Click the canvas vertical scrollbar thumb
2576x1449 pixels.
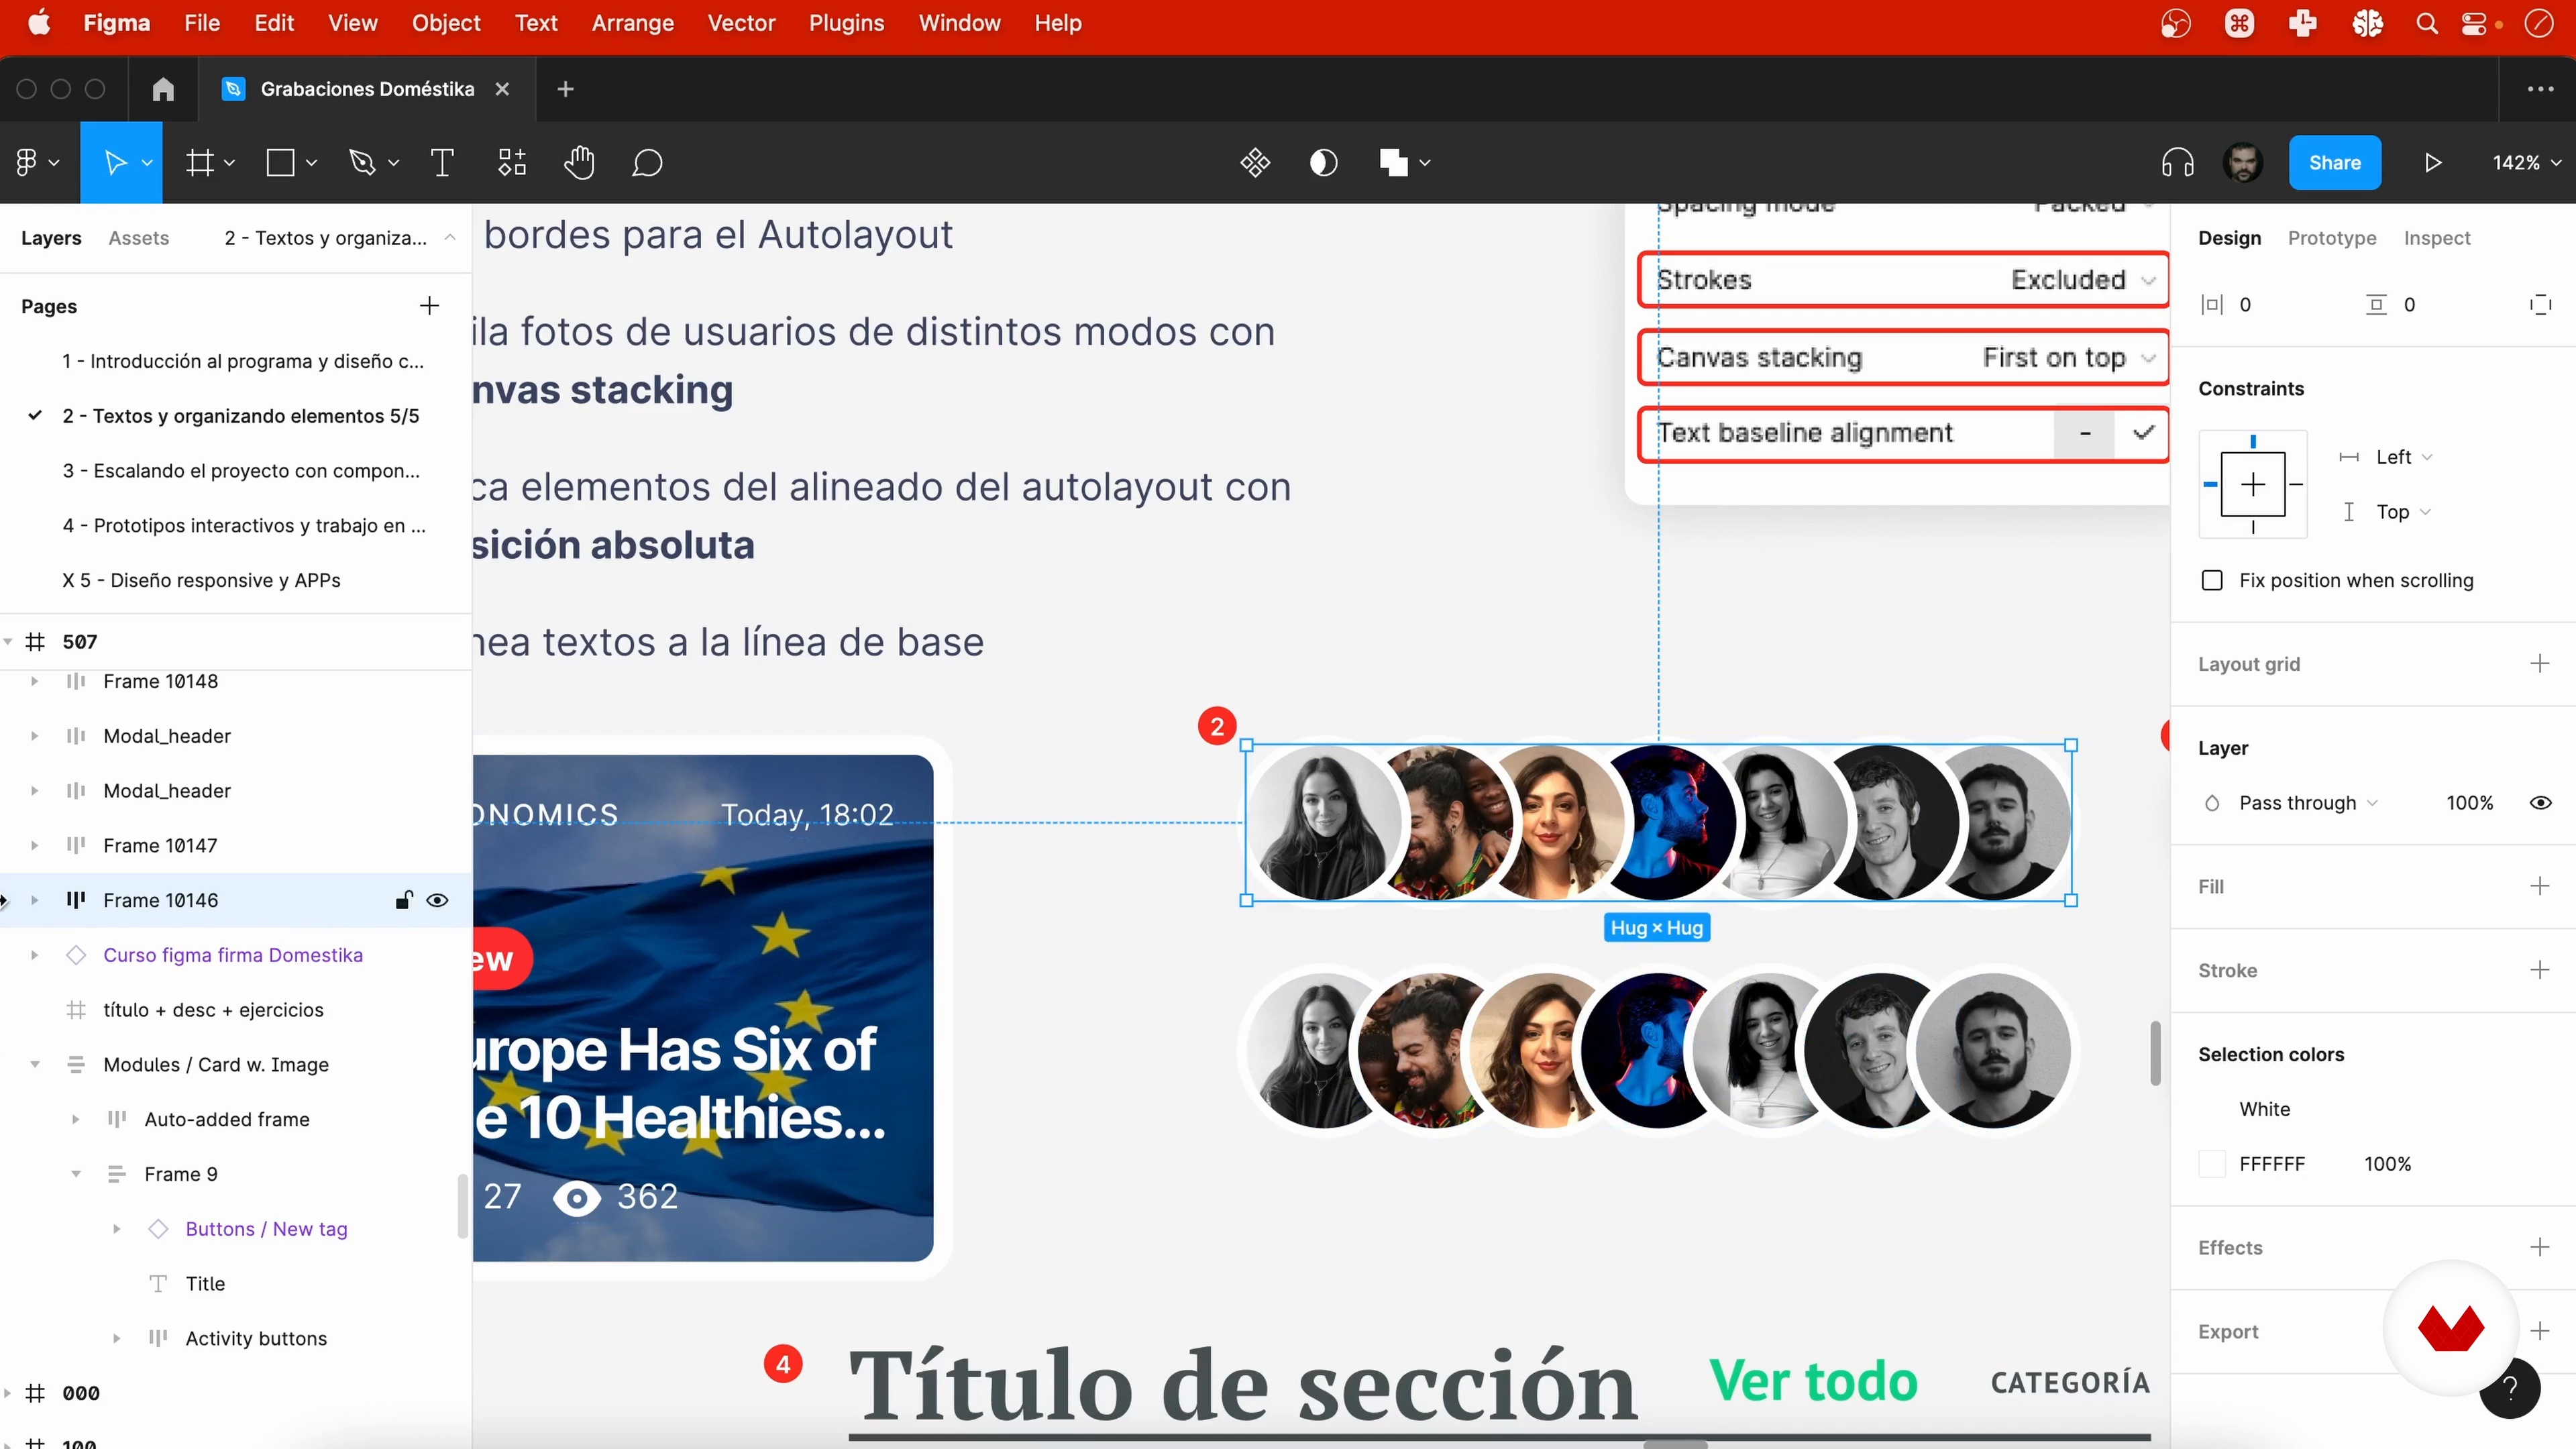2155,1053
